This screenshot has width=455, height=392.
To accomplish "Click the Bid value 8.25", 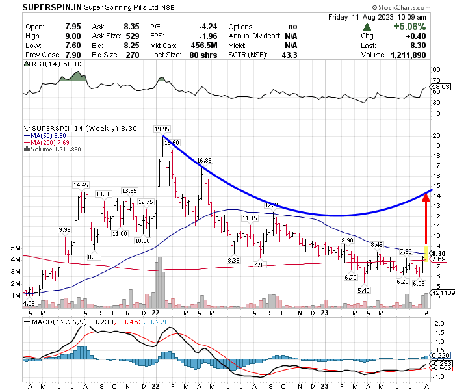I will pos(132,46).
